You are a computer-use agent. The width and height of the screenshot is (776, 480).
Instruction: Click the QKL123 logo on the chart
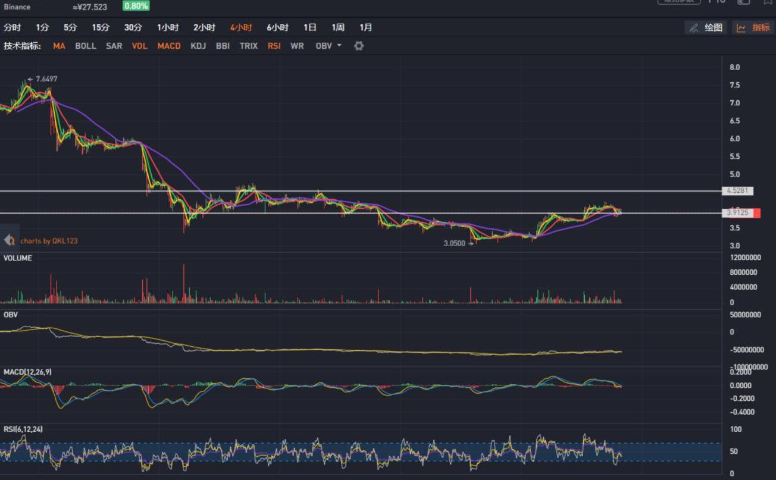(10, 240)
